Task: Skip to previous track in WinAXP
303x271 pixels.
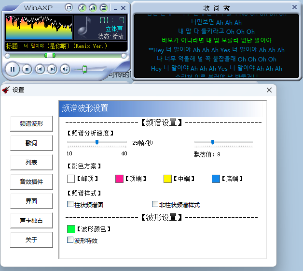Action: (x=40, y=69)
